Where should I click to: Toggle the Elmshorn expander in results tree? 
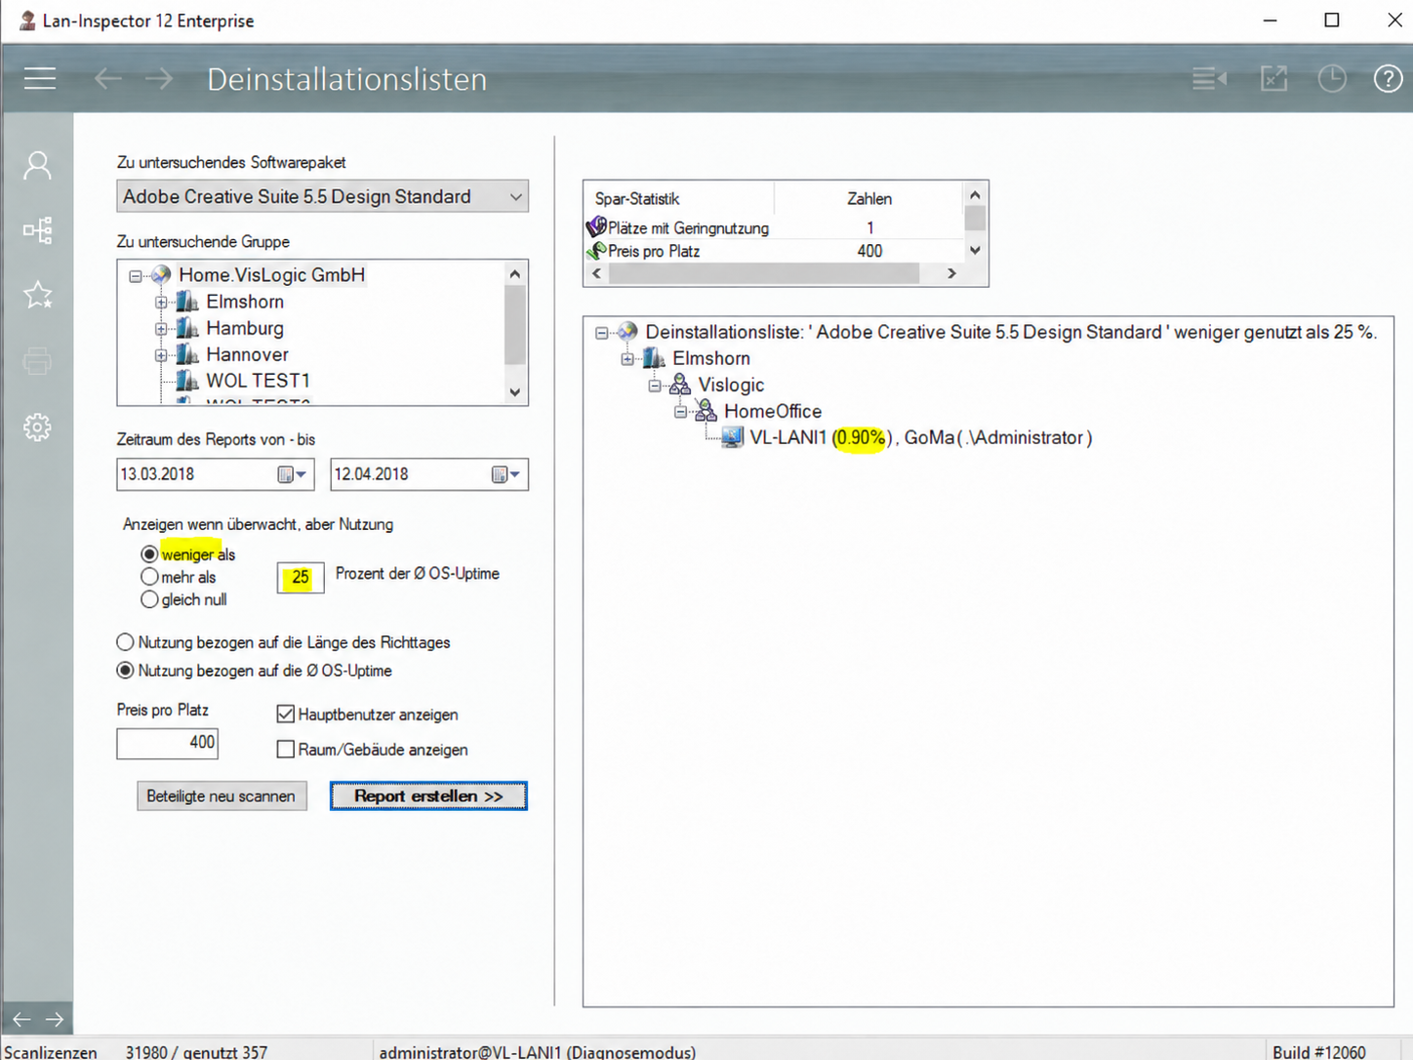[x=627, y=359]
